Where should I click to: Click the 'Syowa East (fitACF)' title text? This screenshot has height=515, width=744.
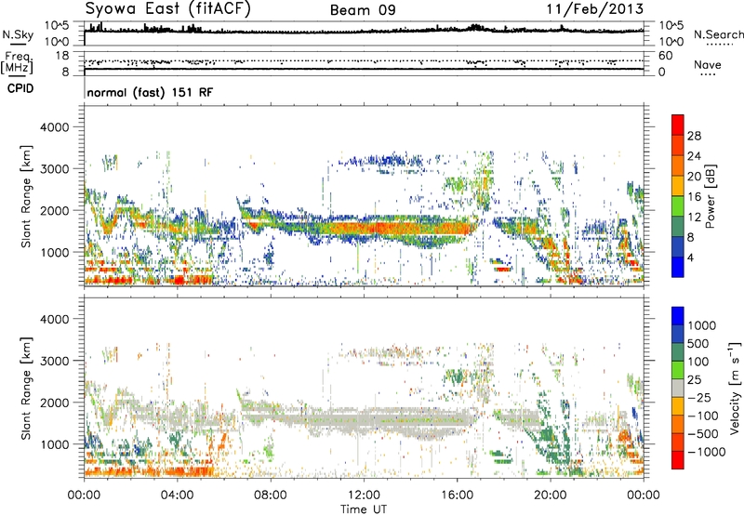pos(167,9)
